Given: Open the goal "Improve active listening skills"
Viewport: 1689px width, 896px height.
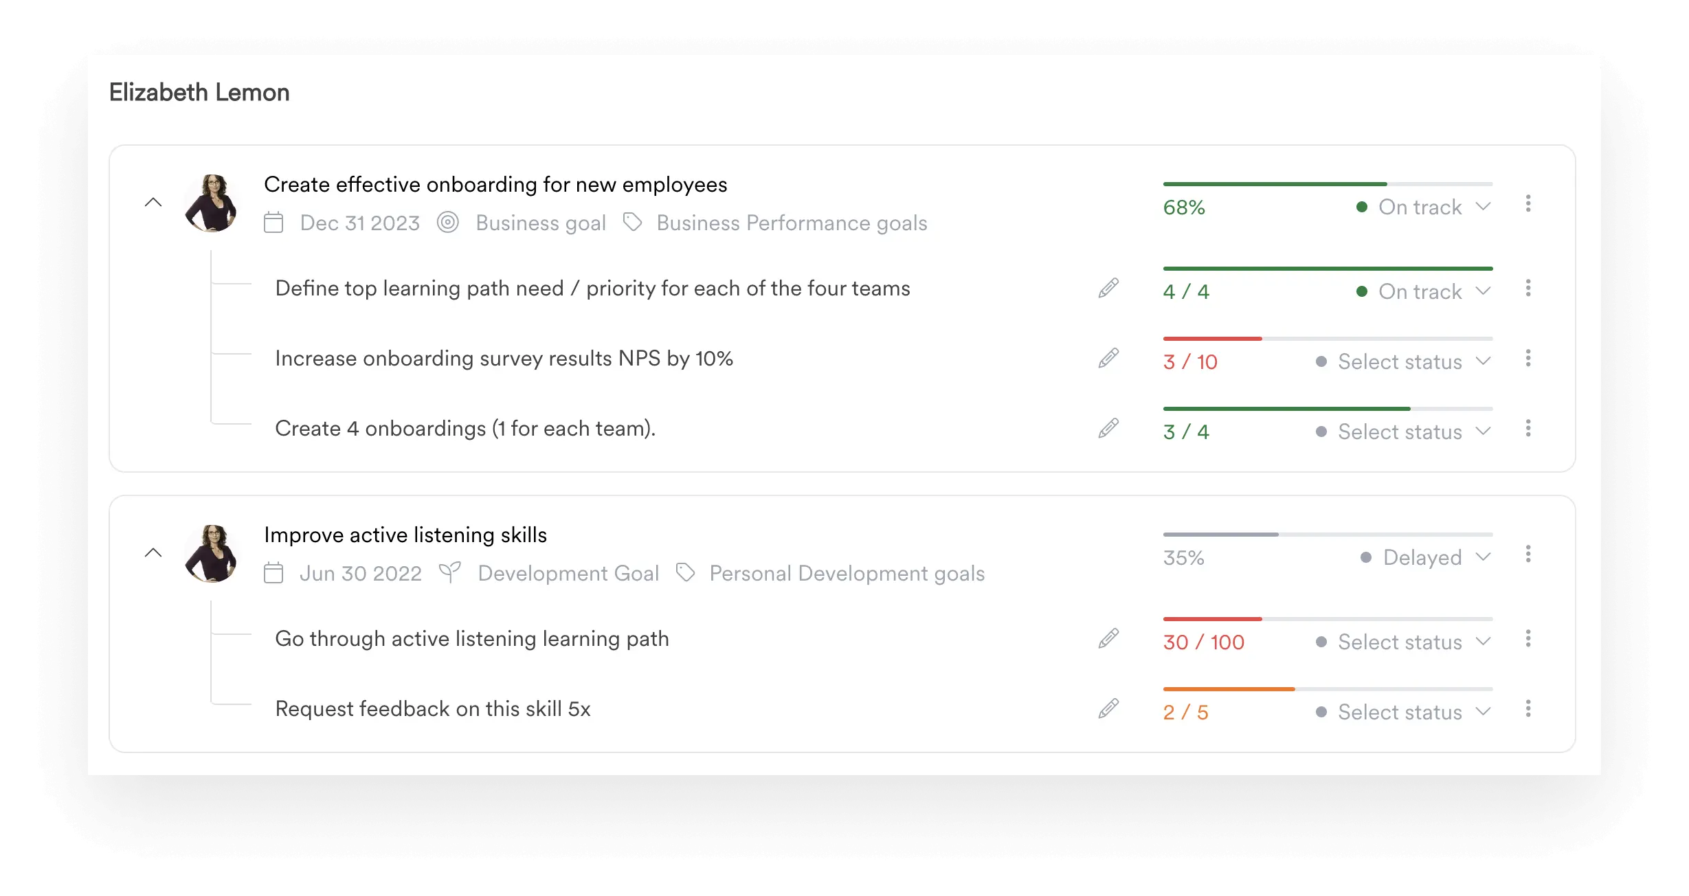Looking at the screenshot, I should pos(405,535).
